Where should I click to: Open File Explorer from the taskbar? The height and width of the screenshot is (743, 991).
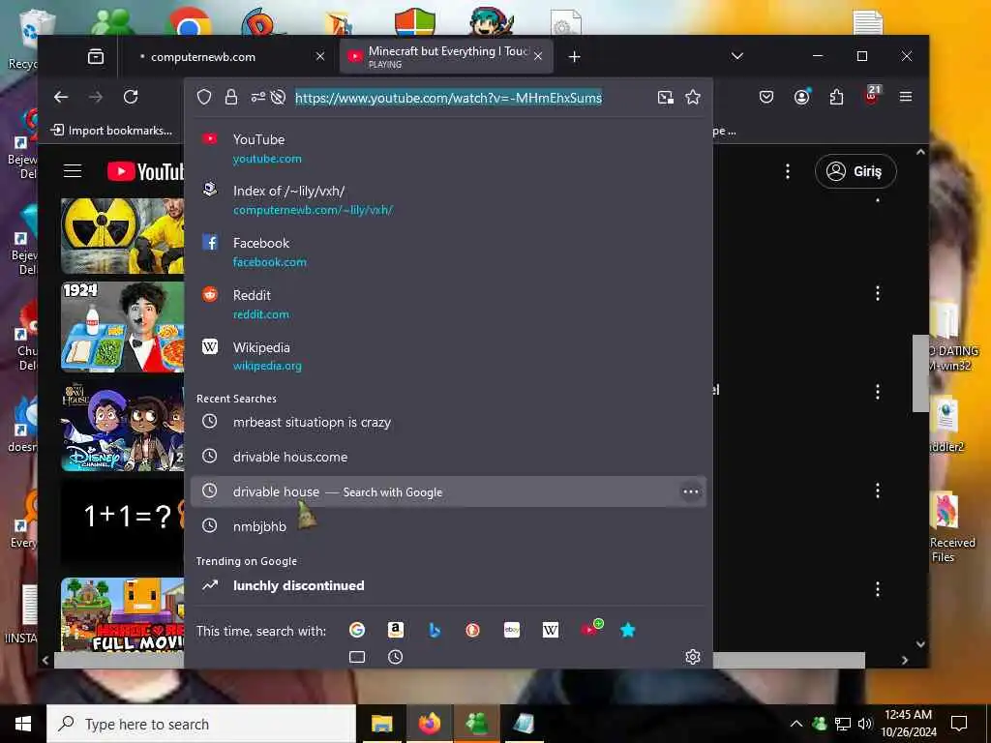(x=381, y=724)
